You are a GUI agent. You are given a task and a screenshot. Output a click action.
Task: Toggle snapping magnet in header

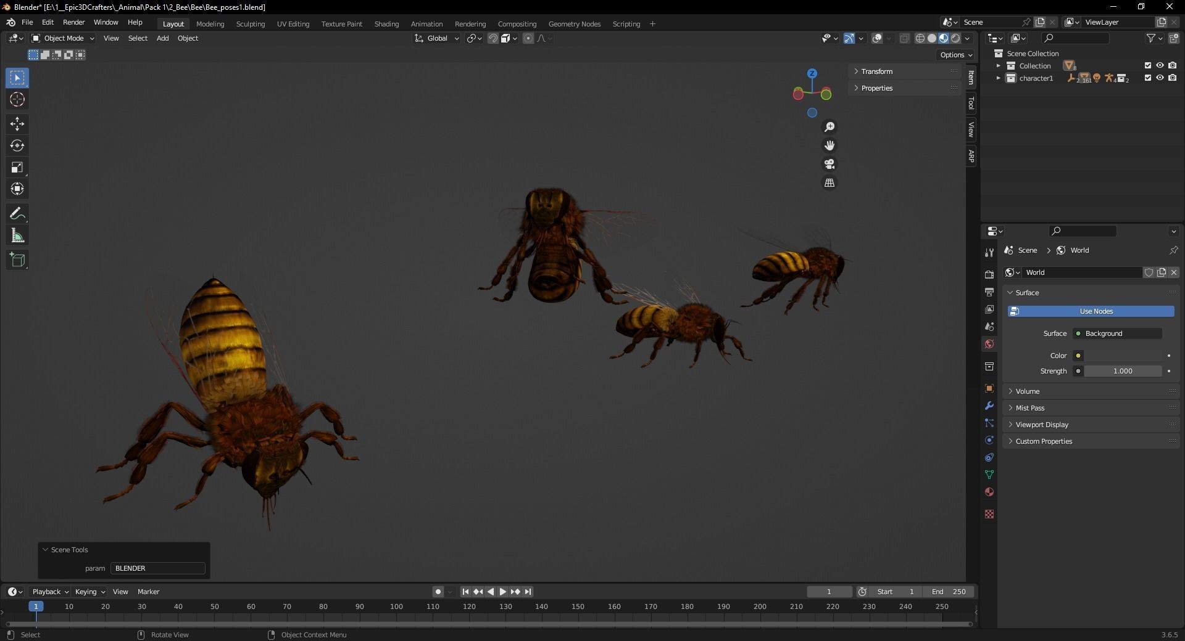pyautogui.click(x=493, y=38)
